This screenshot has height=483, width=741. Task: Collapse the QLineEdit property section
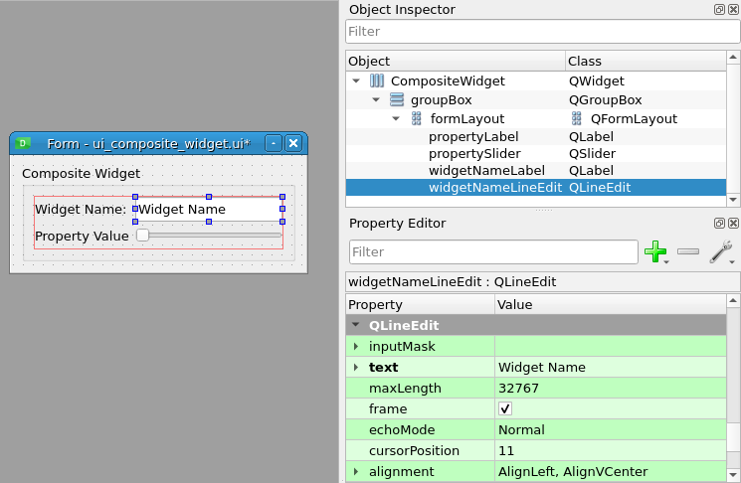[356, 325]
